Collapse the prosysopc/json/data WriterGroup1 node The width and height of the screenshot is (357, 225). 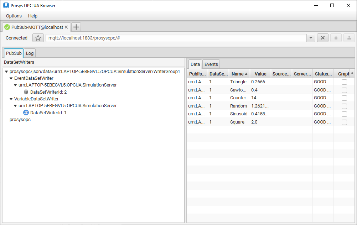(x=6, y=72)
